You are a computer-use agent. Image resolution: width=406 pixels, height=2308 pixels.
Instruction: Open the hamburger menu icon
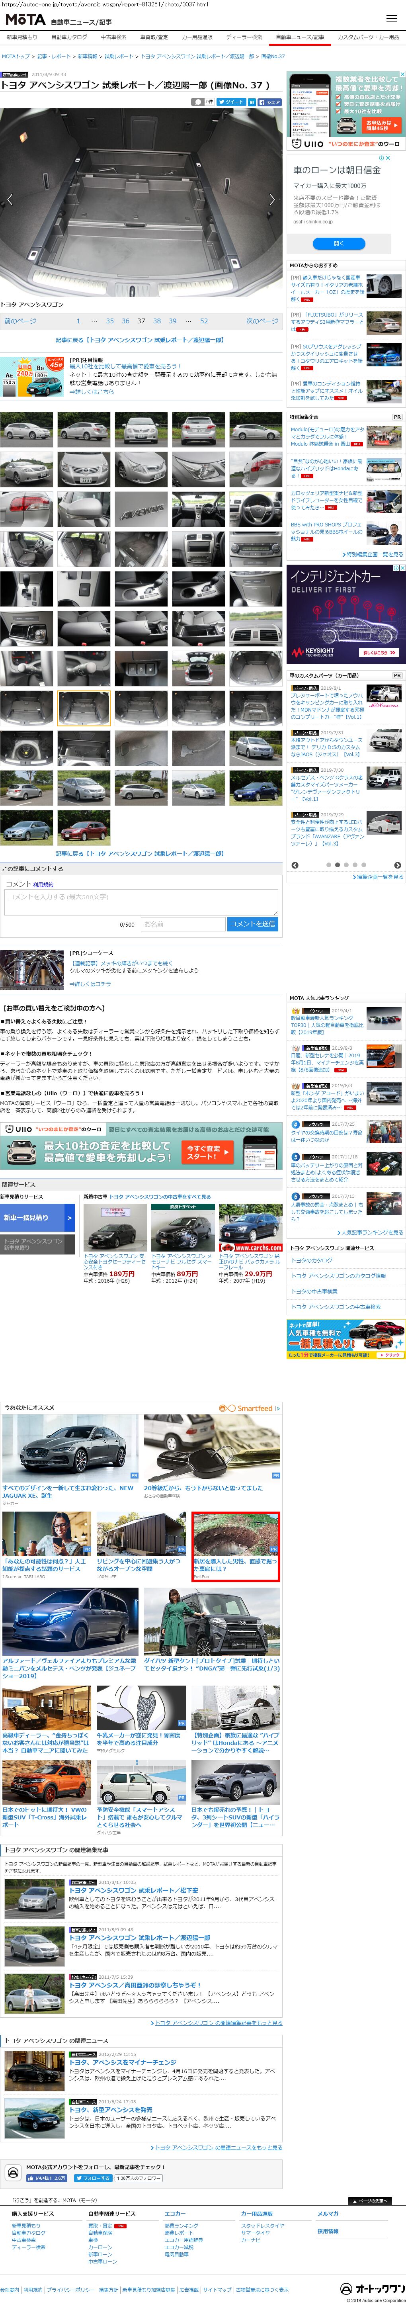pyautogui.click(x=391, y=19)
